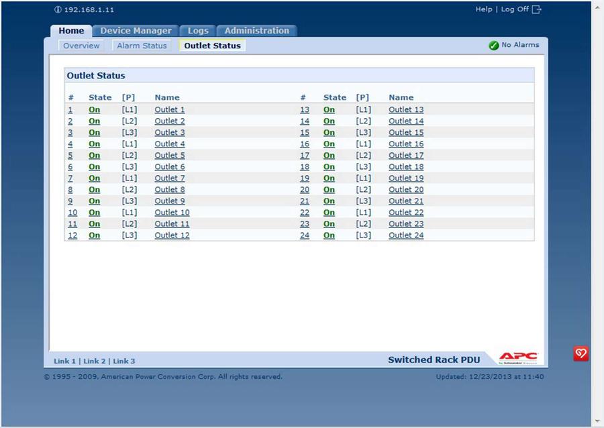Click outlet number 24 link
Image resolution: width=604 pixels, height=428 pixels.
point(305,235)
